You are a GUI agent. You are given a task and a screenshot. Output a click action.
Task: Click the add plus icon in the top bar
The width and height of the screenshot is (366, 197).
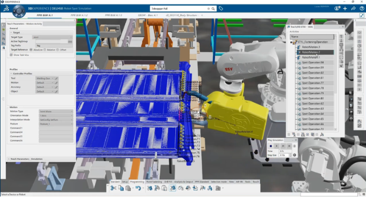click(x=345, y=8)
